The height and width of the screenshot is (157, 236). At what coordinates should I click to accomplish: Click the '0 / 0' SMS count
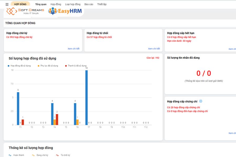pos(204,73)
